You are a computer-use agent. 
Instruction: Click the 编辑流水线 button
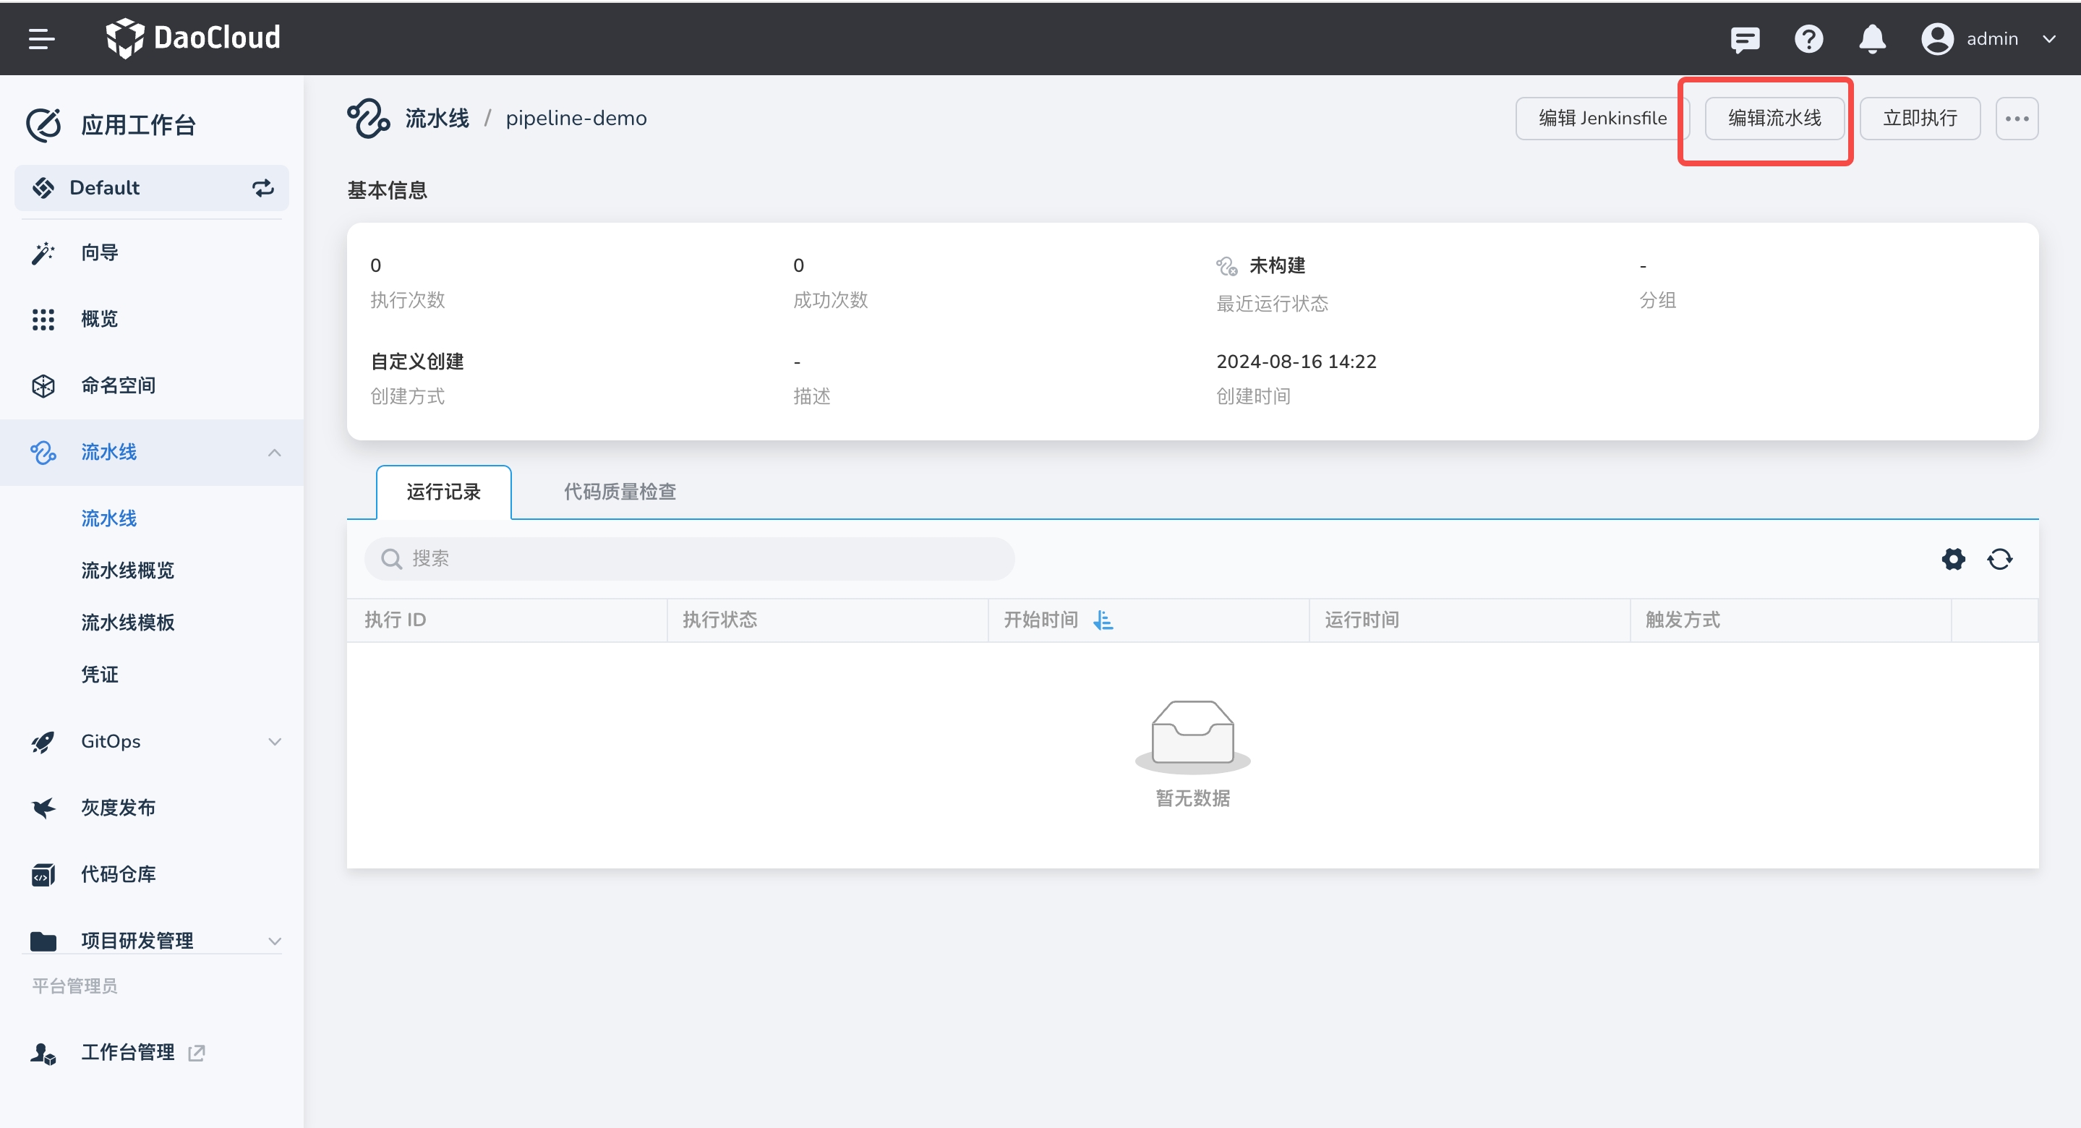click(x=1774, y=118)
